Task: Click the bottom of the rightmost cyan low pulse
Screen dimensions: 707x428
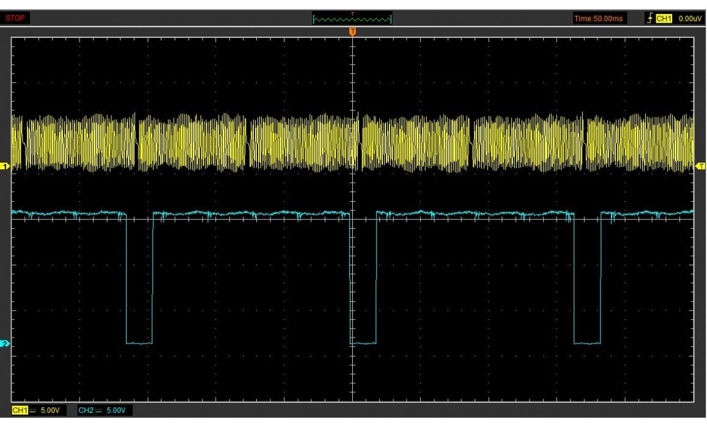Action: pos(588,344)
